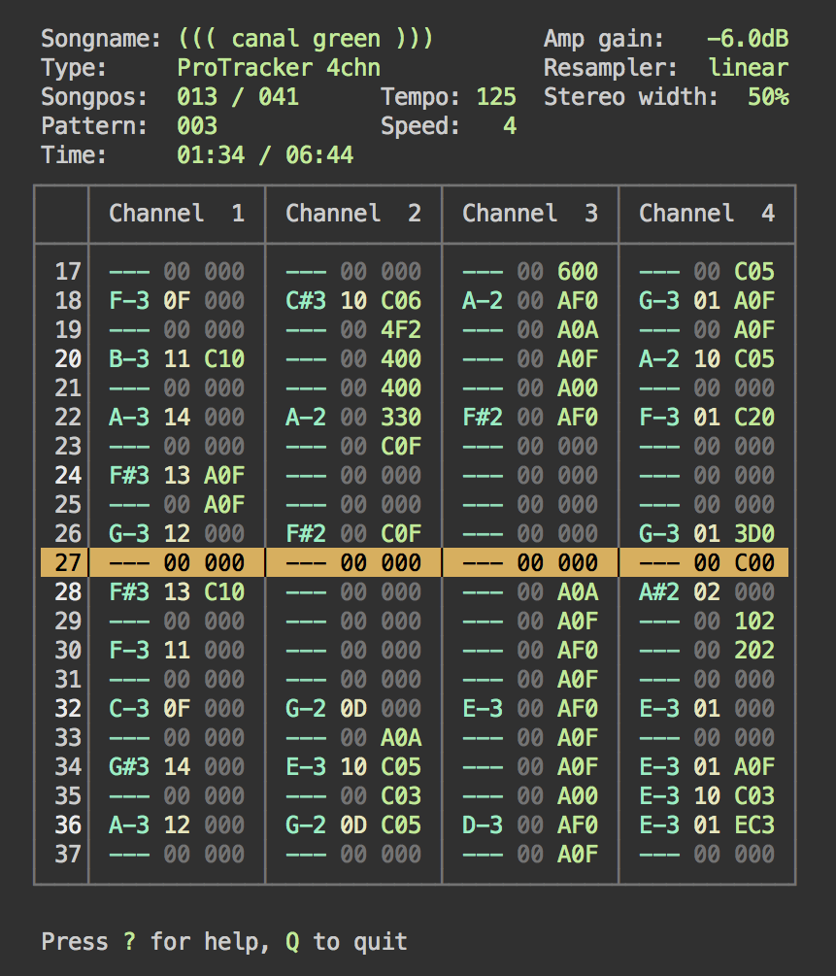Click the time readout "01:34 / 06:44"
836x976 pixels.
tap(265, 155)
